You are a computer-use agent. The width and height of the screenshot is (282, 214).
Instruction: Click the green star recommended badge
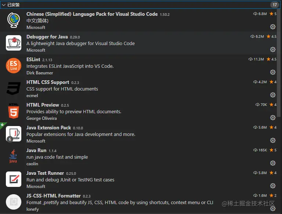(x=2, y=125)
